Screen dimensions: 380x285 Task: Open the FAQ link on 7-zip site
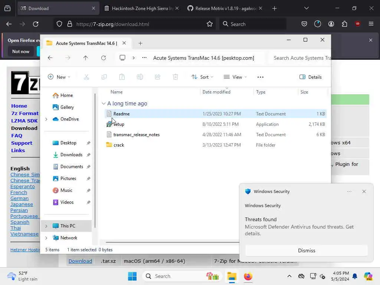tap(16, 135)
